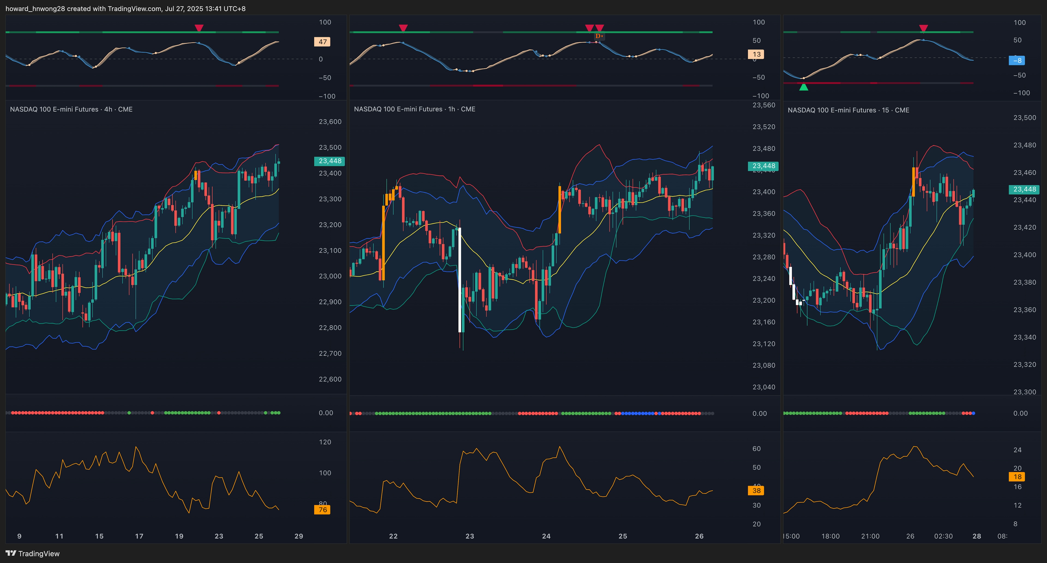Click the 23,560 price axis label
The image size is (1047, 563).
764,105
